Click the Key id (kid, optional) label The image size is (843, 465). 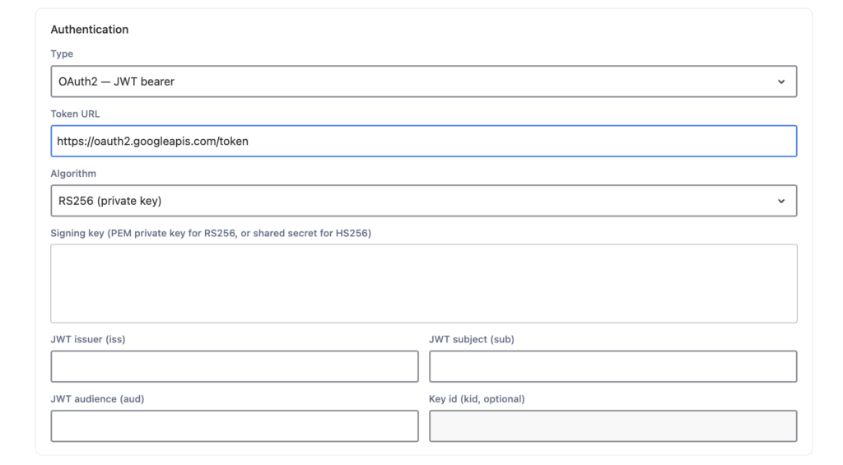pos(477,399)
